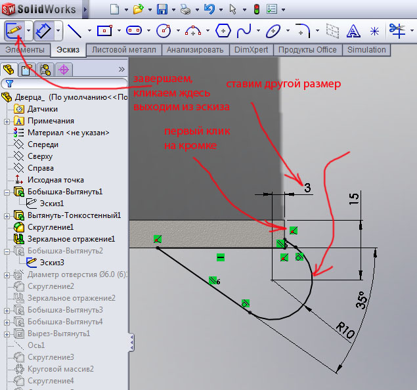
Task: Click the Спереди plane item
Action: coord(43,144)
